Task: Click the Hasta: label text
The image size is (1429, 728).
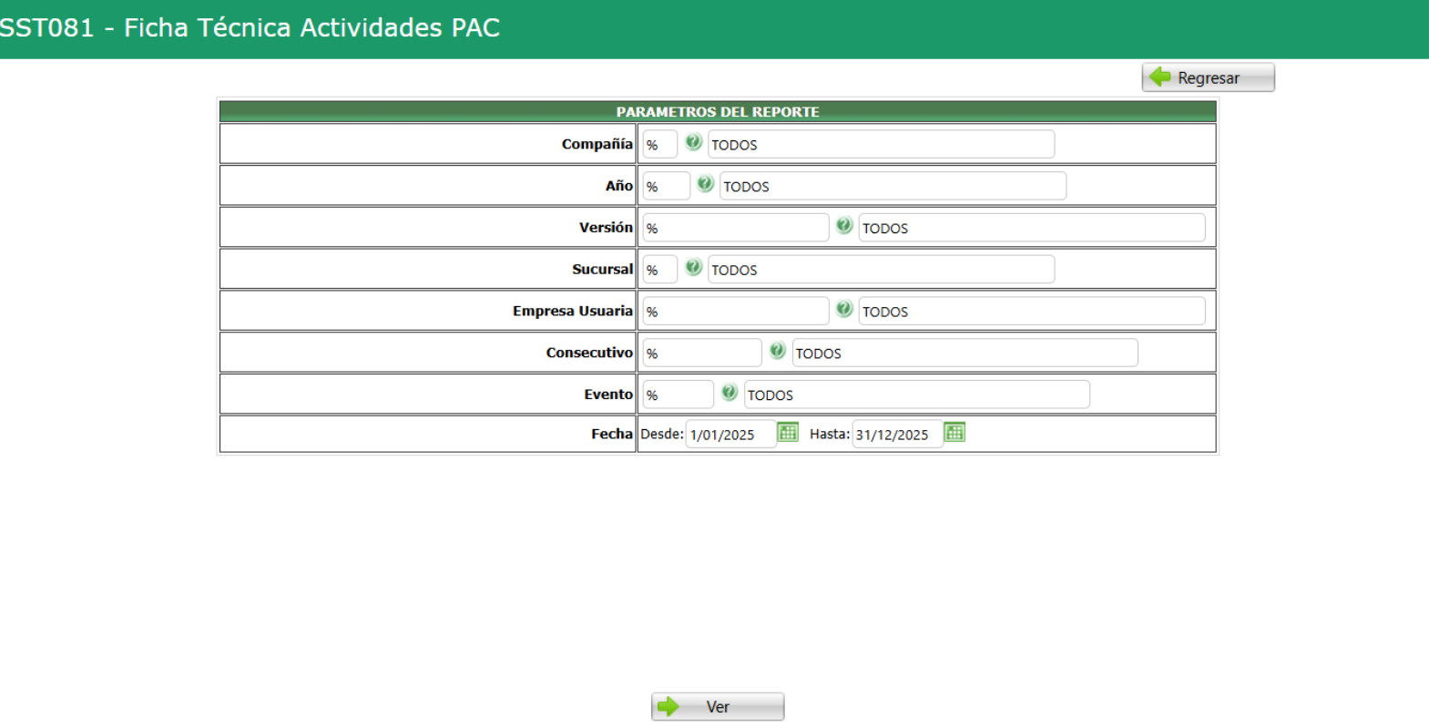Action: coord(830,435)
